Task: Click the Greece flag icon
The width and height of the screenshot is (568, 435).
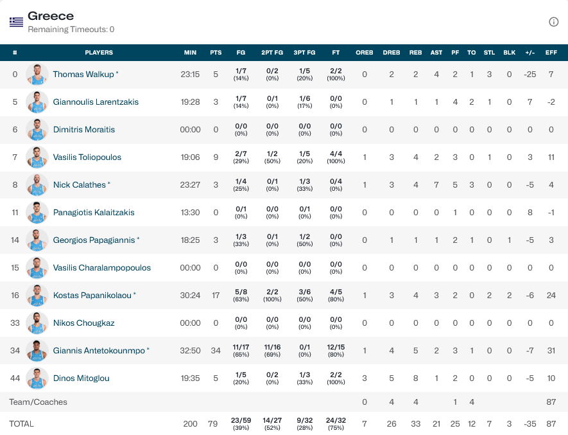Action: point(16,22)
